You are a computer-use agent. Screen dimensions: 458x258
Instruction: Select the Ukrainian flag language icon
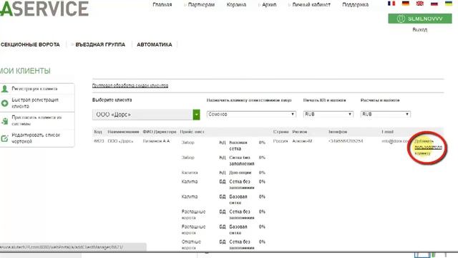click(449, 4)
